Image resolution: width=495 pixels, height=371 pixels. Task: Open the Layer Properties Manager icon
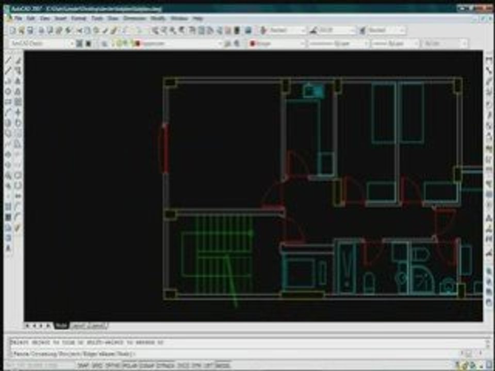[x=105, y=43]
